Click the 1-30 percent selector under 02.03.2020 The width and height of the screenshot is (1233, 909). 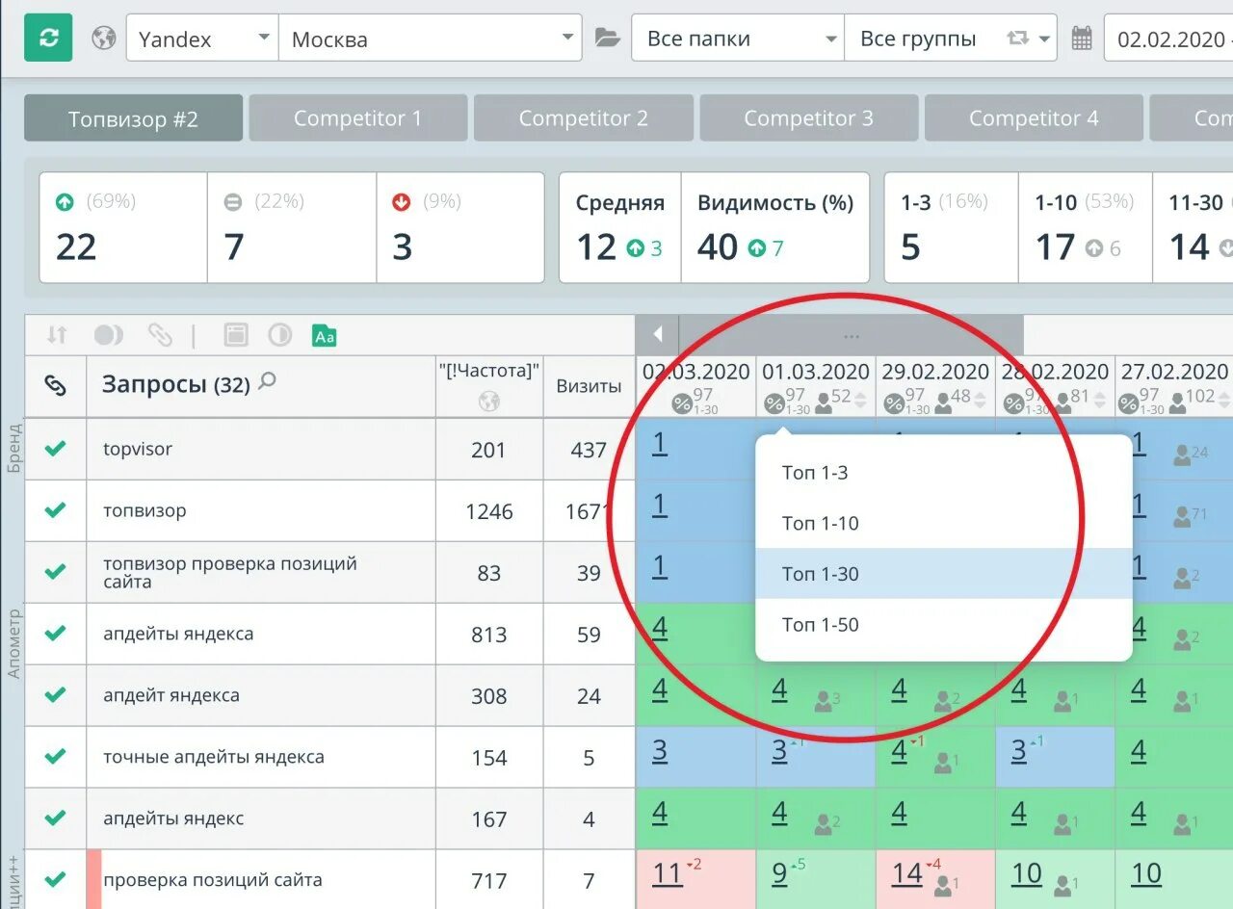tap(694, 403)
